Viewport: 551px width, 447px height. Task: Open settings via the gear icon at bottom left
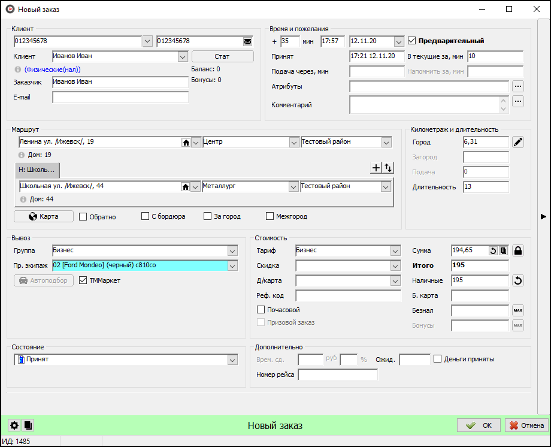pyautogui.click(x=14, y=425)
